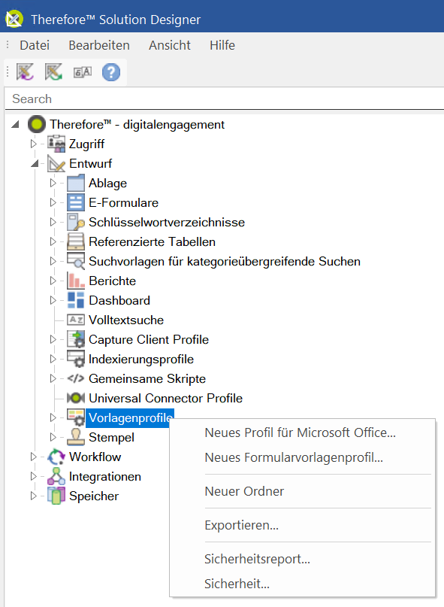The width and height of the screenshot is (444, 607).
Task: Open the Datei menu
Action: pos(35,45)
